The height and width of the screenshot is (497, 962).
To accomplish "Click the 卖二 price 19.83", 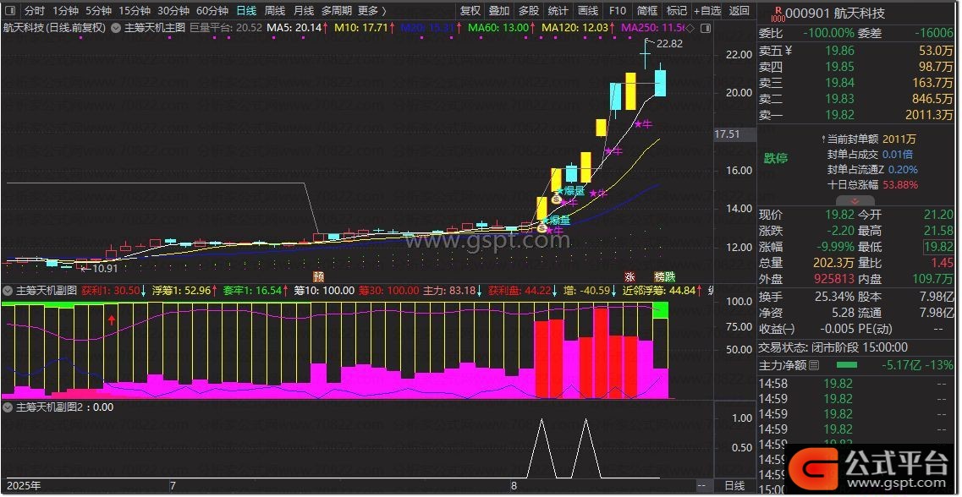I will pyautogui.click(x=839, y=99).
